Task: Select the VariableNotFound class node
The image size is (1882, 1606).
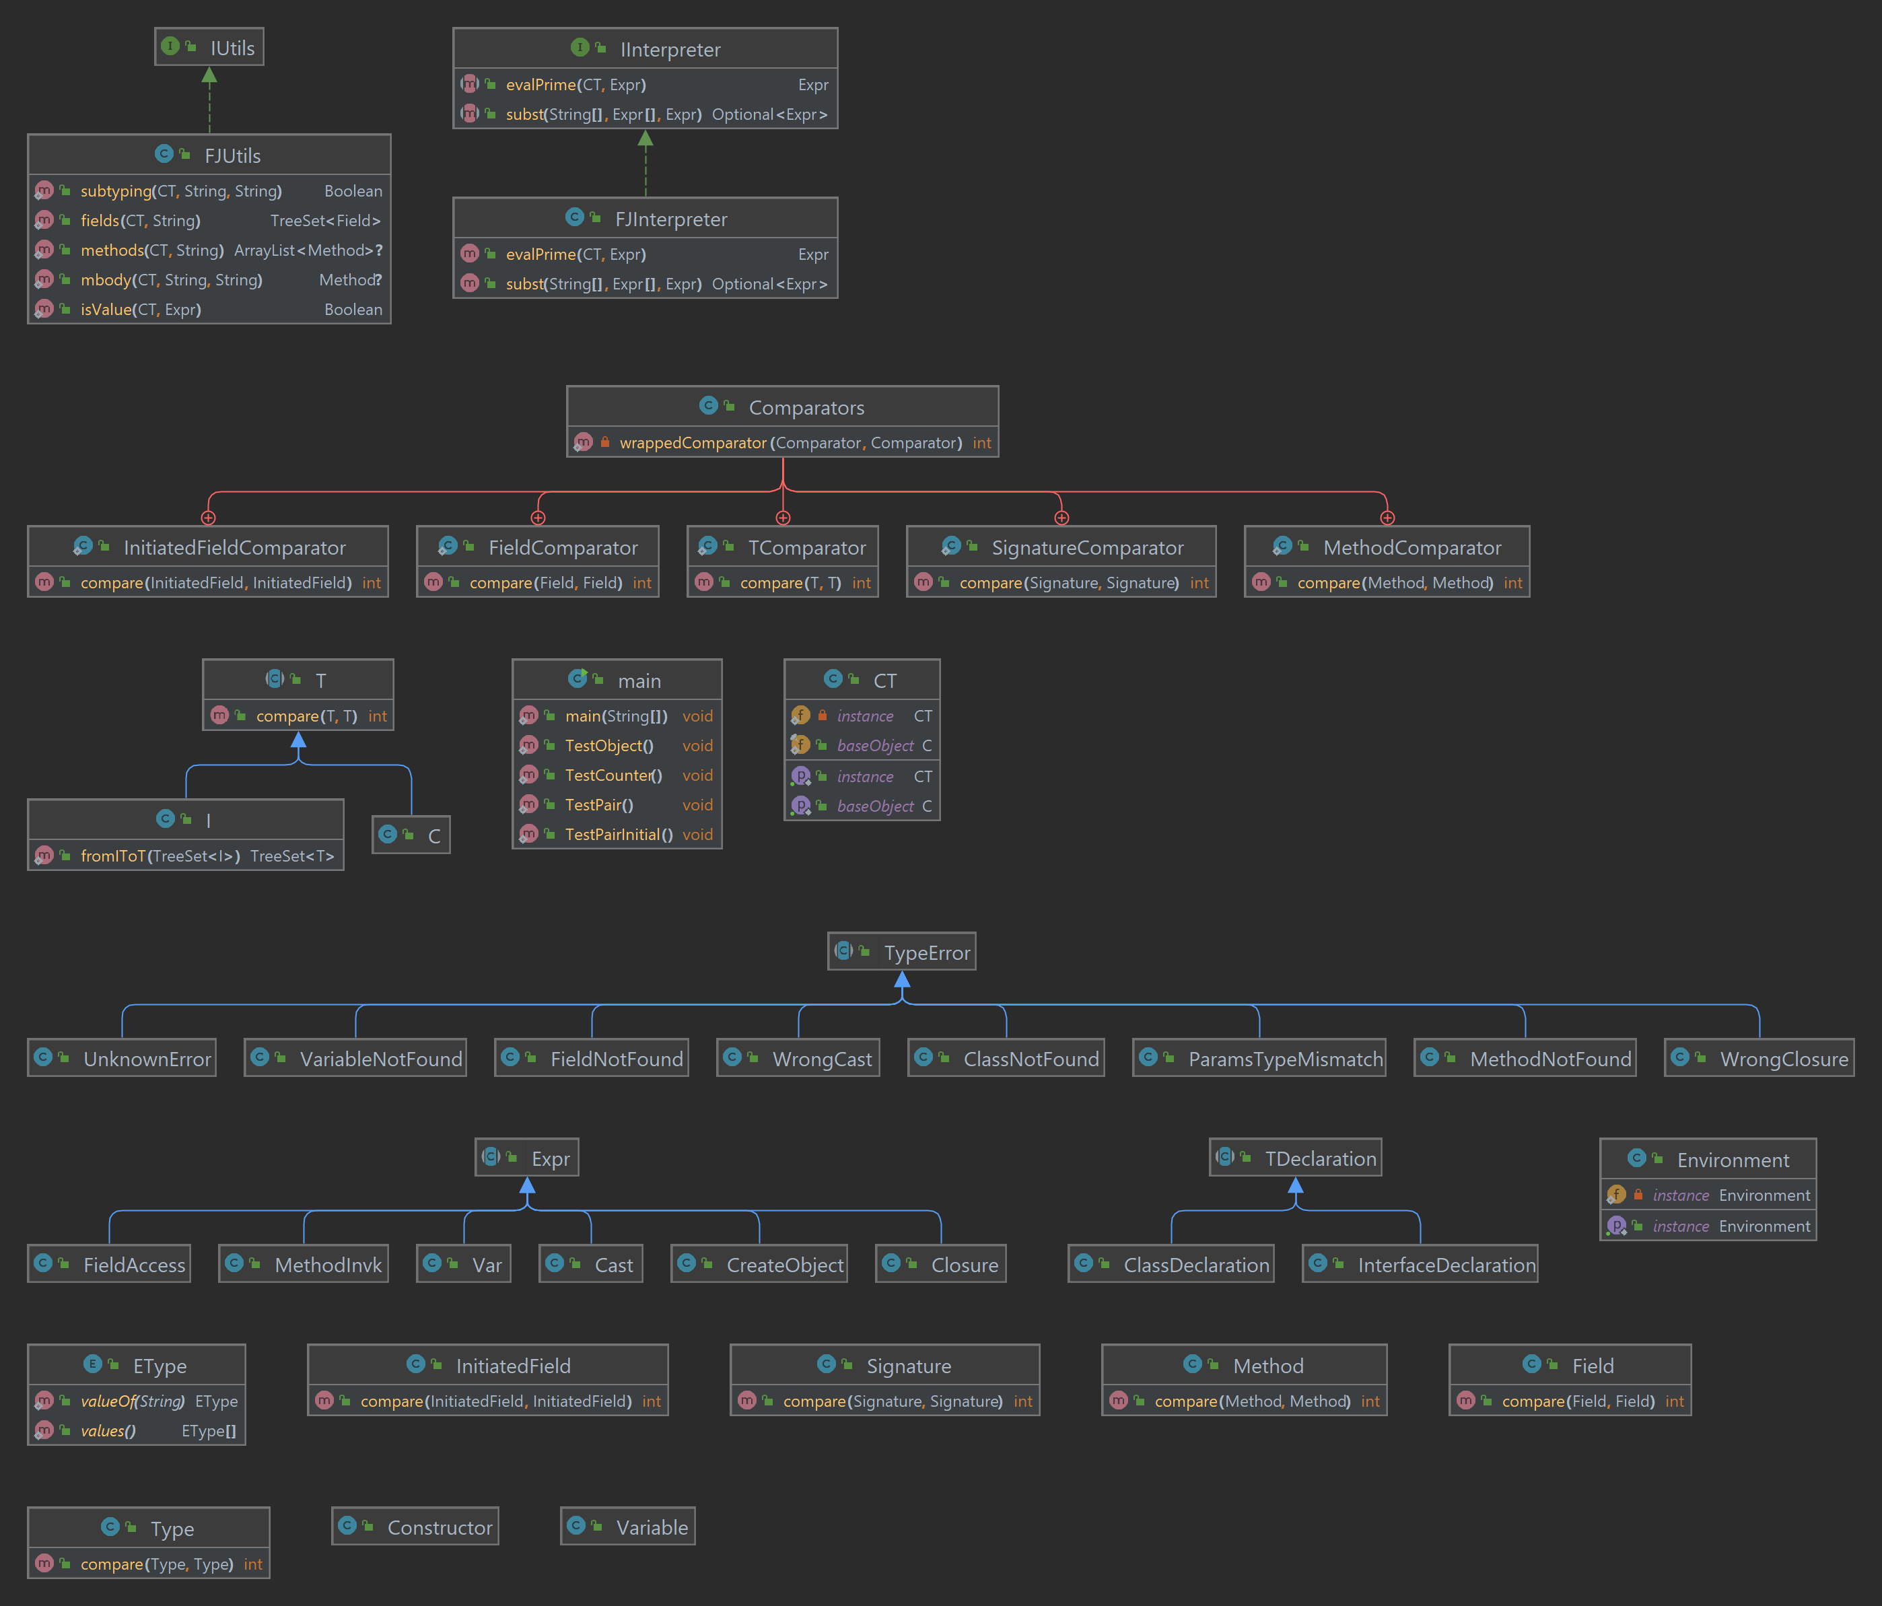Action: [x=355, y=1058]
